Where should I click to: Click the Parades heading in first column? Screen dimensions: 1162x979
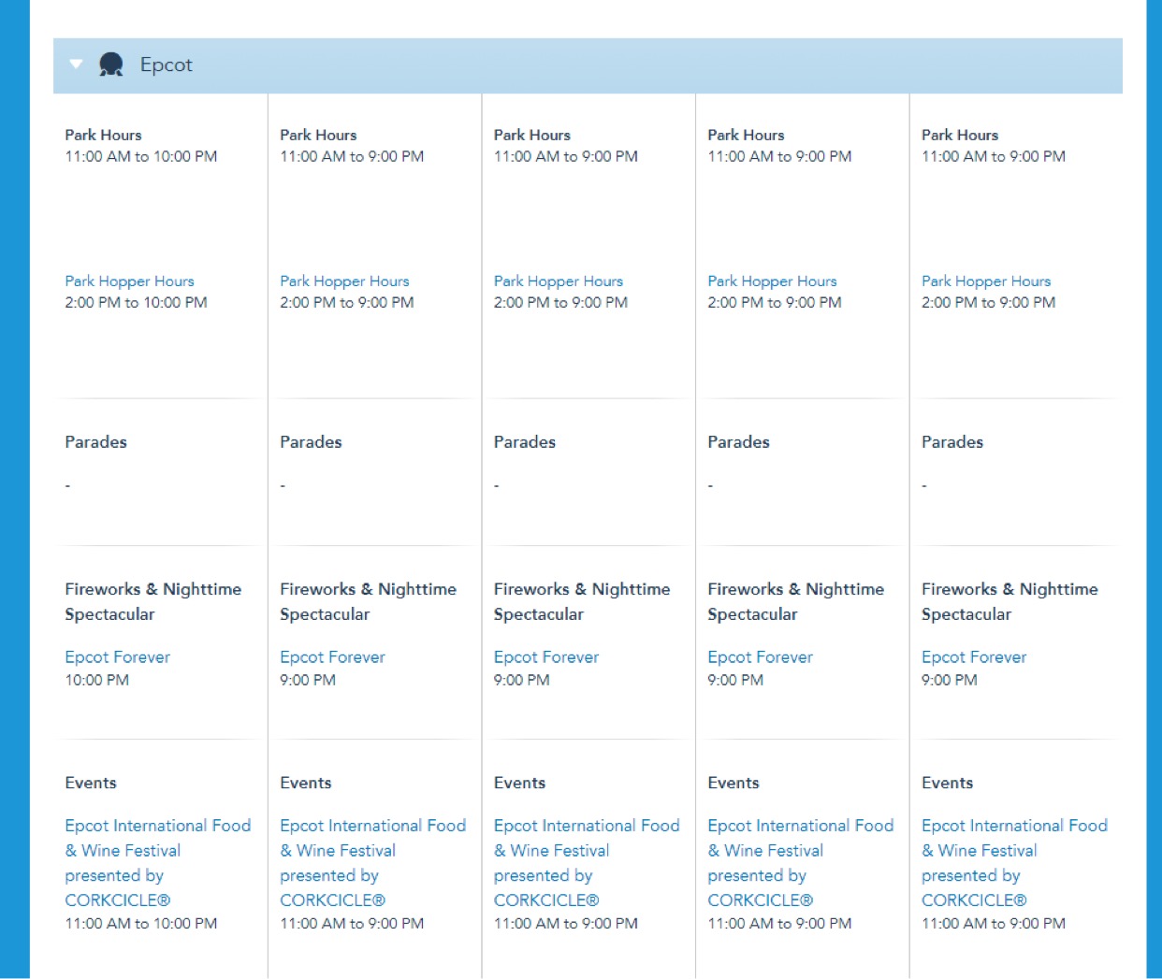95,442
